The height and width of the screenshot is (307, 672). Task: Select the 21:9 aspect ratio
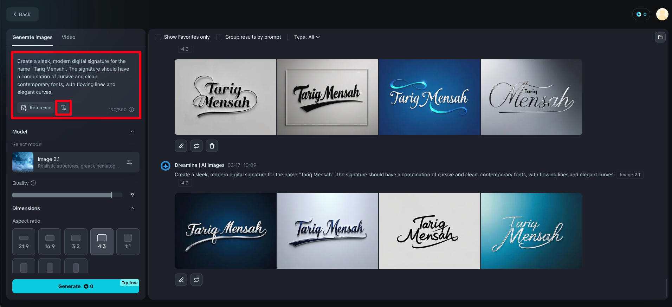pyautogui.click(x=24, y=242)
